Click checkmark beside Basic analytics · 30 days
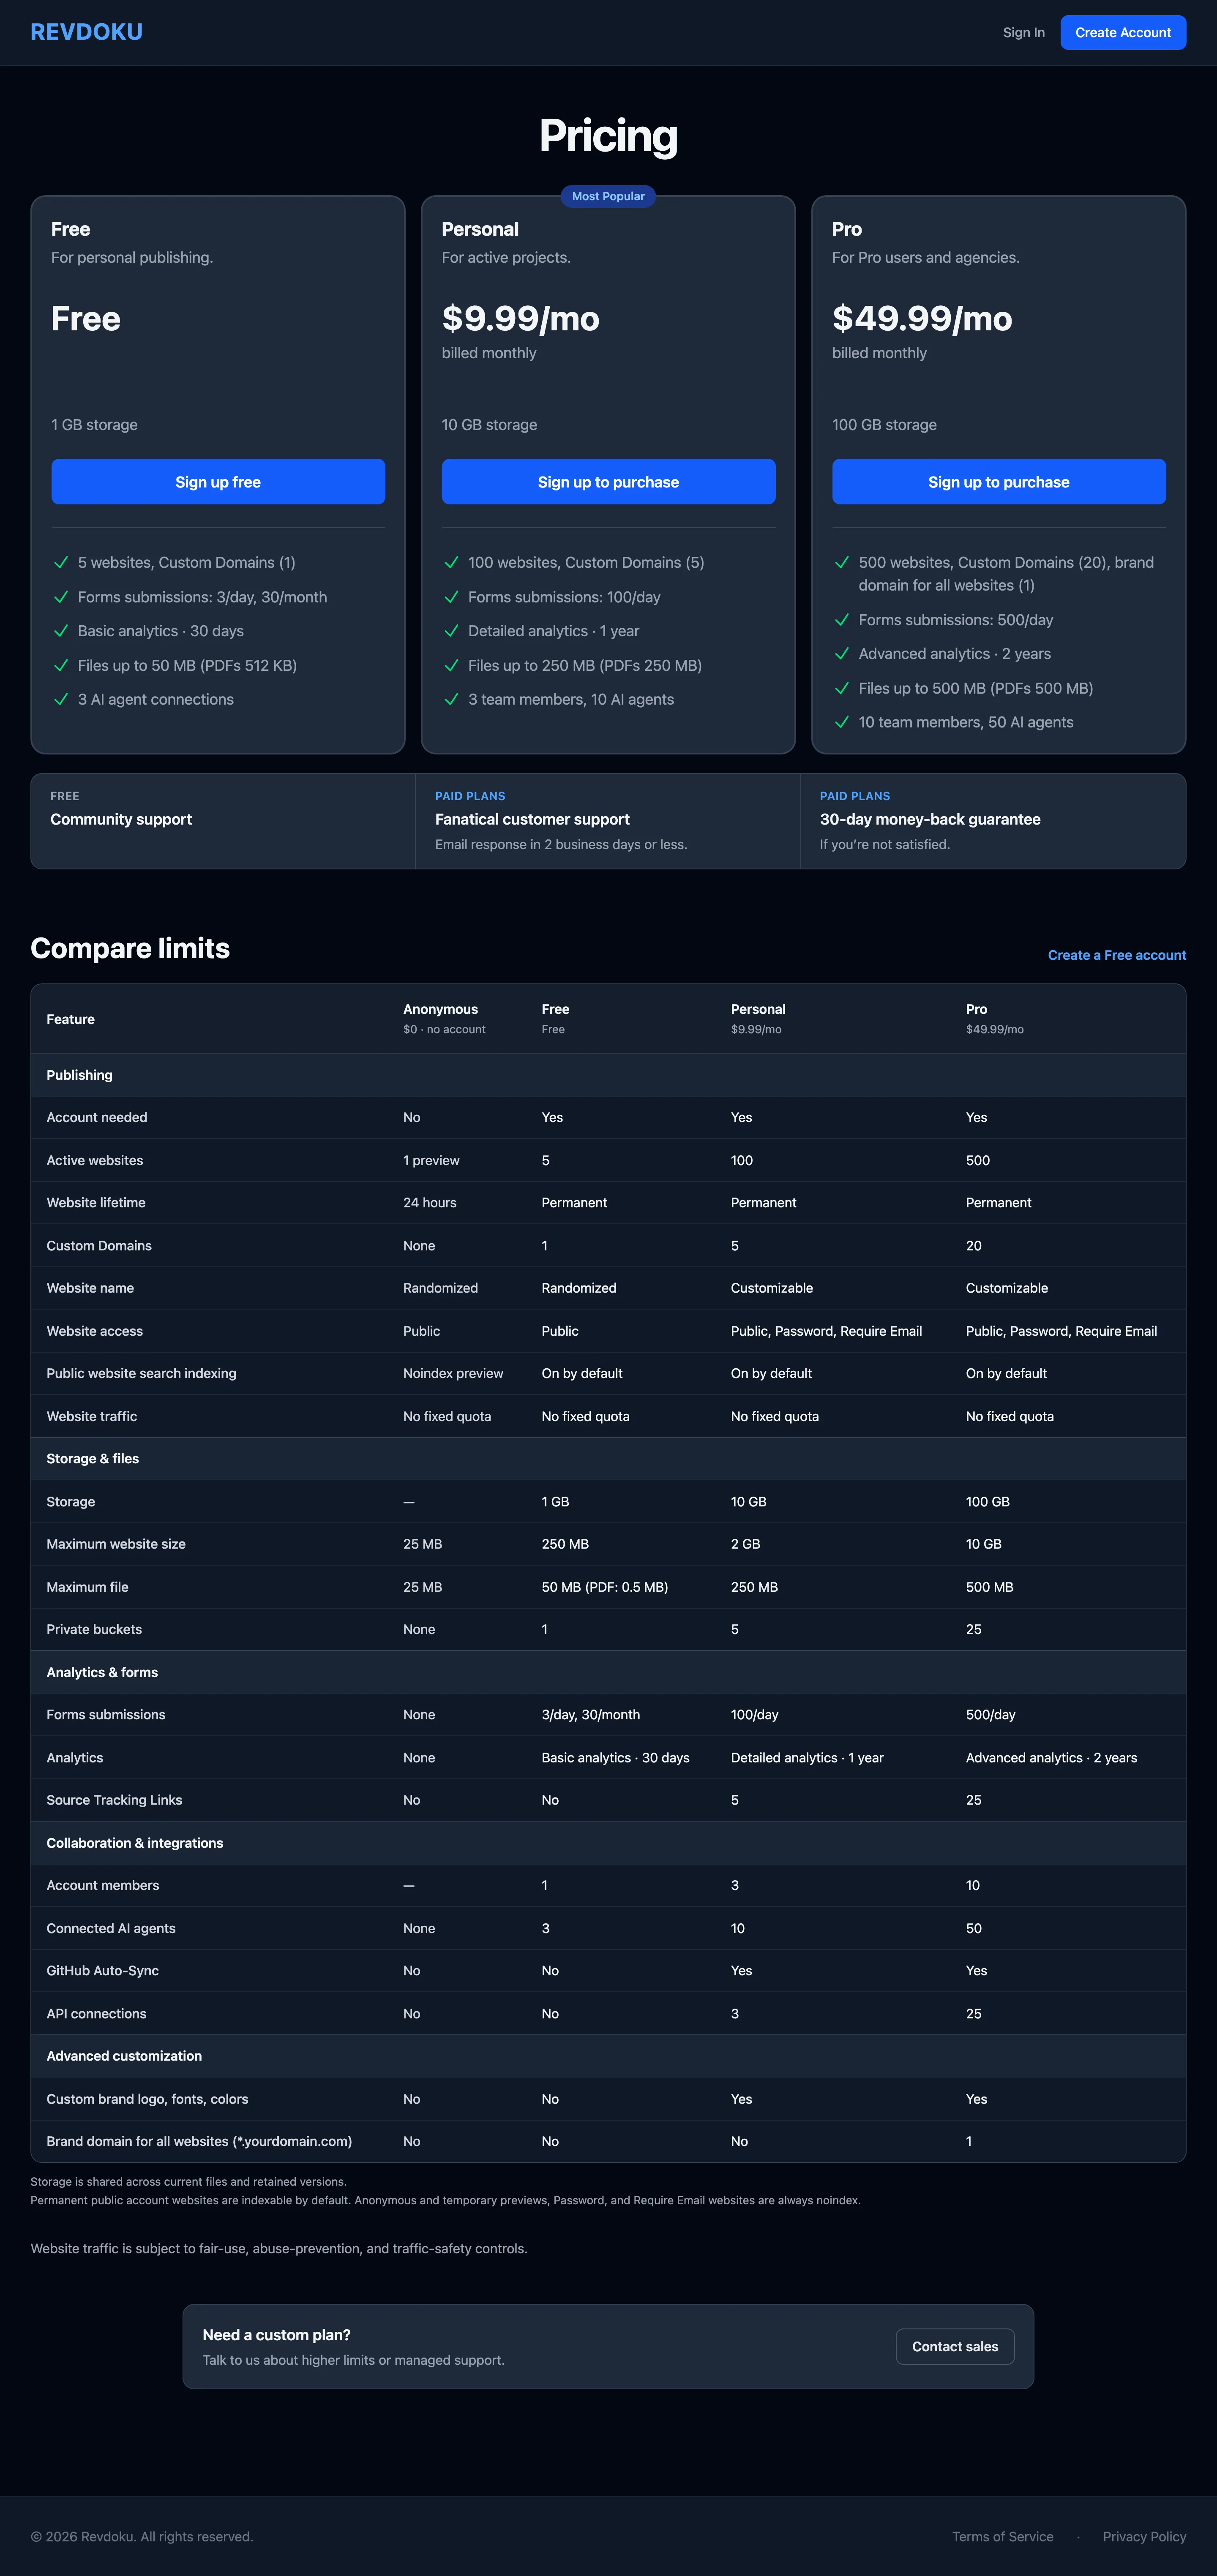Viewport: 1217px width, 2576px height. [61, 631]
